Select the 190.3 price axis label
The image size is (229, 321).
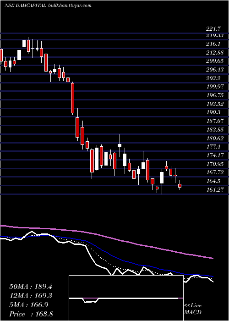[x=213, y=112]
